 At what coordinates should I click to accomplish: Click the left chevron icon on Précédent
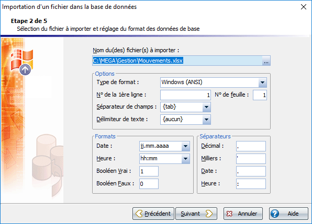tap(139, 214)
